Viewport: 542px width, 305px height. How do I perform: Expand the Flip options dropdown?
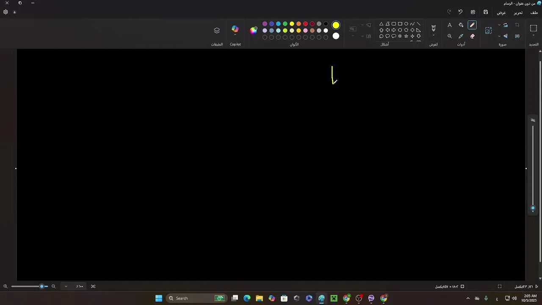point(499,36)
